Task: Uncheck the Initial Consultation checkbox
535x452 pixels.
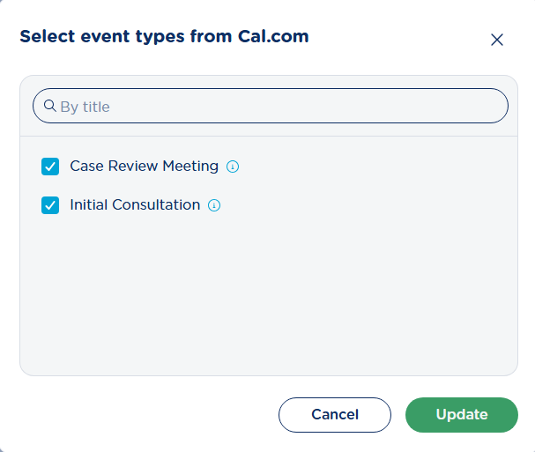Action: click(x=50, y=205)
